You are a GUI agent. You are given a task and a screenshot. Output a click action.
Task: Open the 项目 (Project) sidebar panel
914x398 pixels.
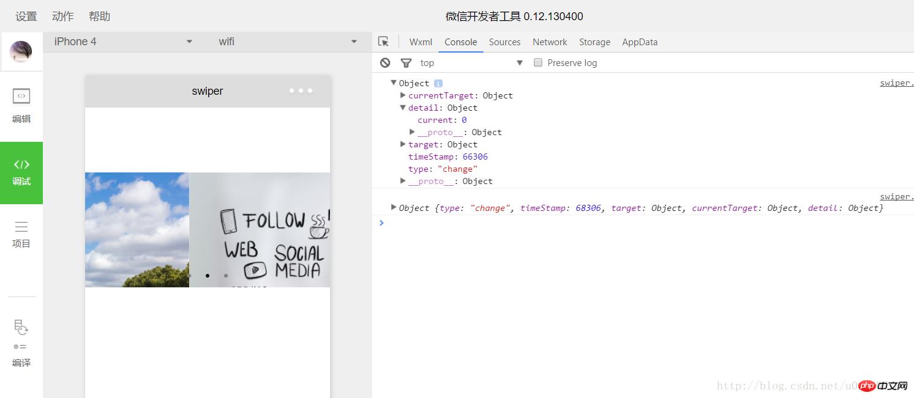[x=21, y=234]
